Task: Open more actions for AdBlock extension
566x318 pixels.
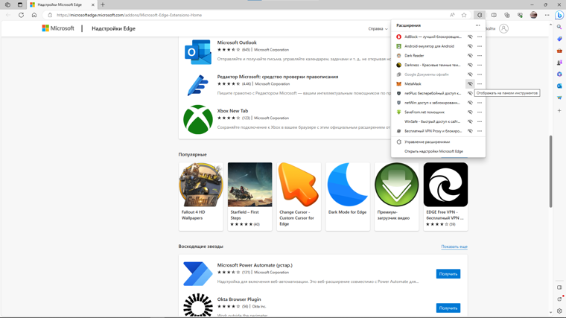Action: [x=480, y=36]
